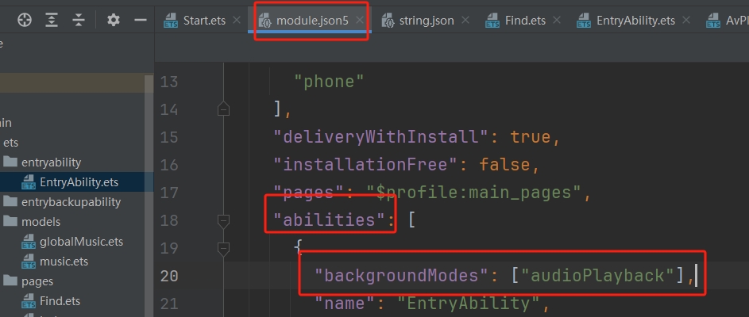Close the EntryAbility.ets editor tab
Image resolution: width=749 pixels, height=317 pixels.
click(686, 21)
